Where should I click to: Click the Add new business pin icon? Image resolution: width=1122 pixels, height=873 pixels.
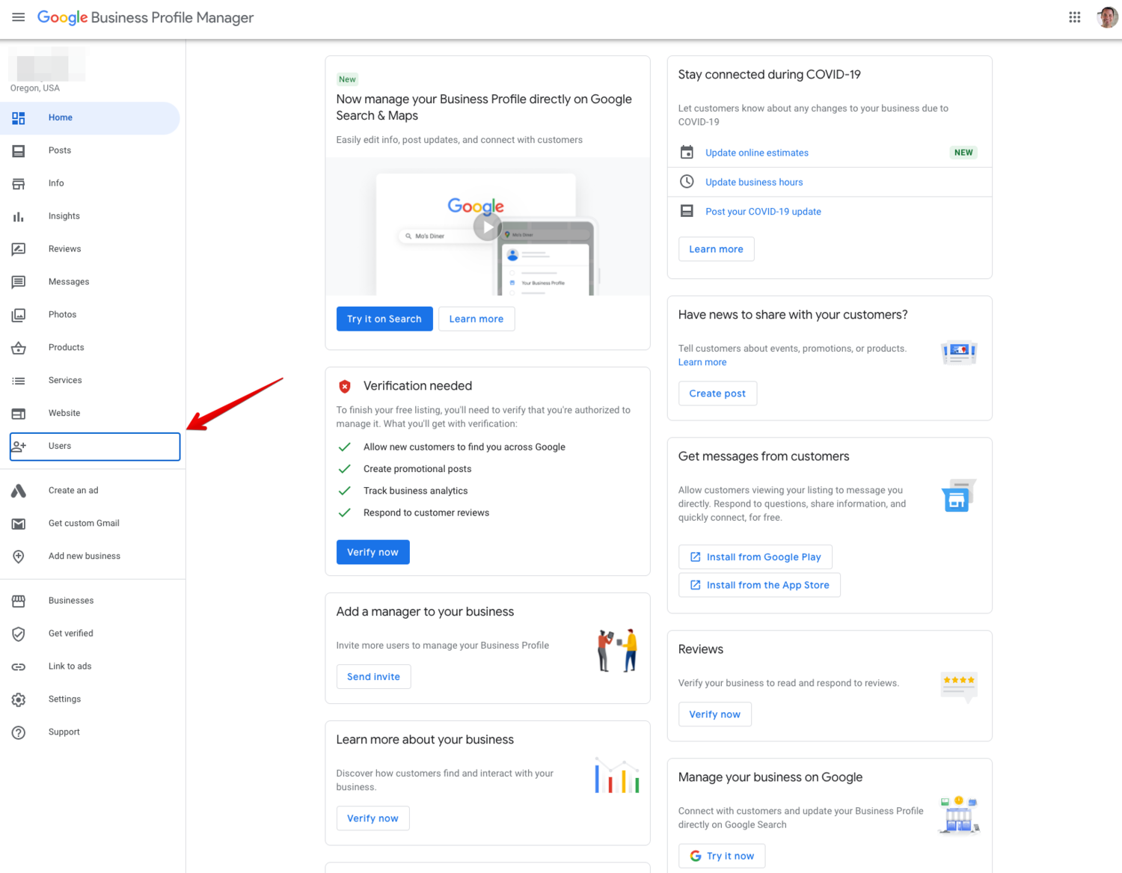(x=19, y=557)
